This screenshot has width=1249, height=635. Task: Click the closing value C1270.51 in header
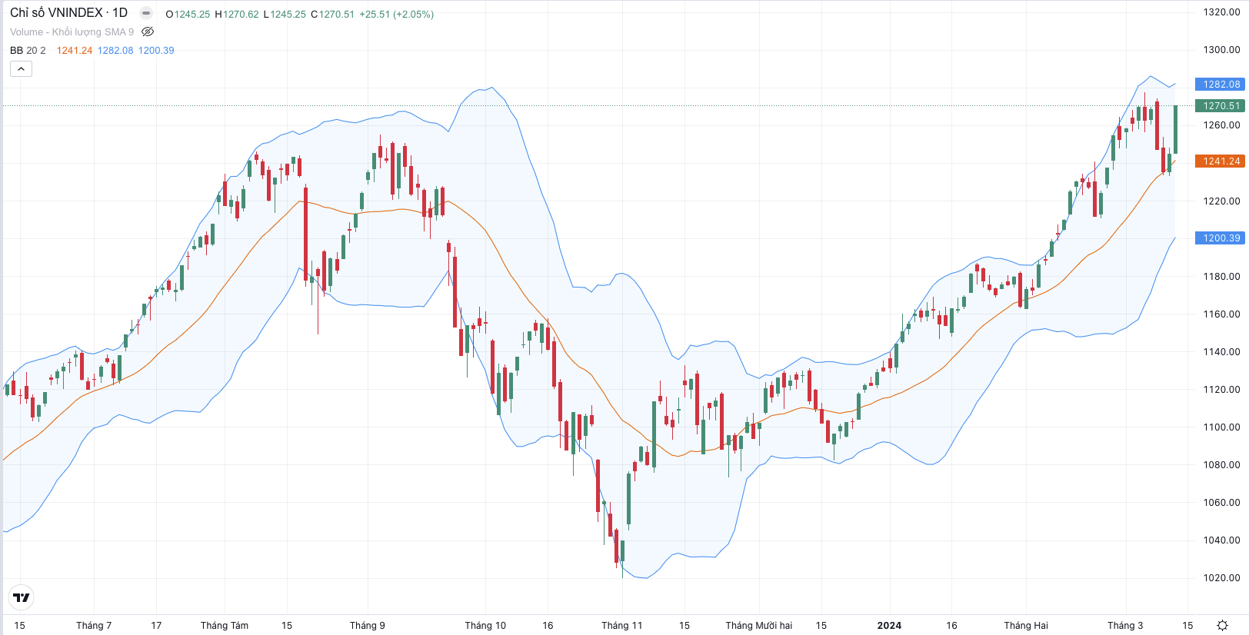point(332,15)
